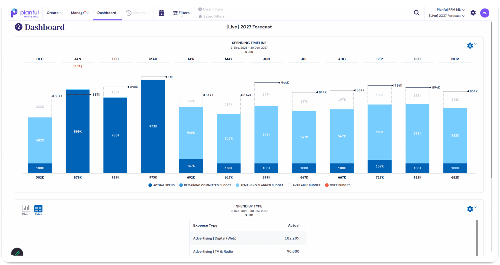Click the Dashboard title gauge icon
This screenshot has width=500, height=265.
point(18,27)
